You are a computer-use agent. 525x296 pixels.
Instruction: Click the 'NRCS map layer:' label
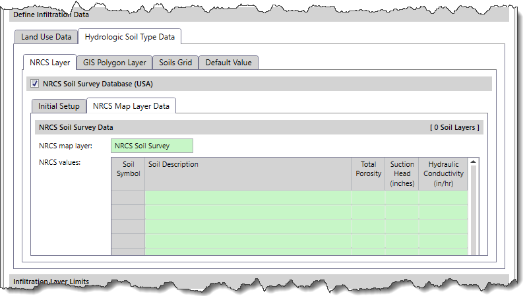click(x=66, y=146)
